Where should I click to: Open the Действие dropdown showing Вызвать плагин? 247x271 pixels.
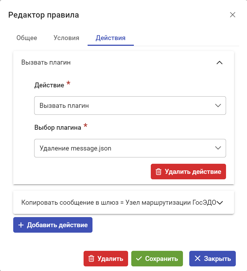[130, 106]
